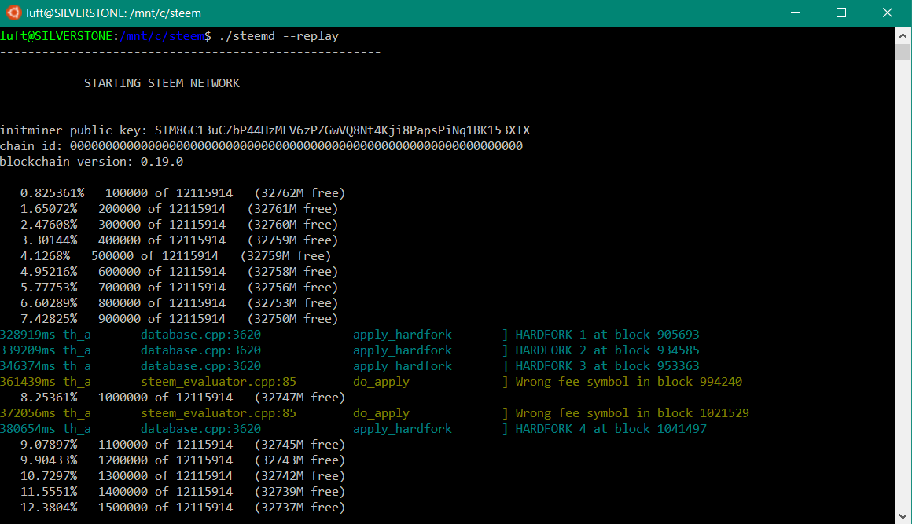Maximize the terminal window

coord(841,13)
